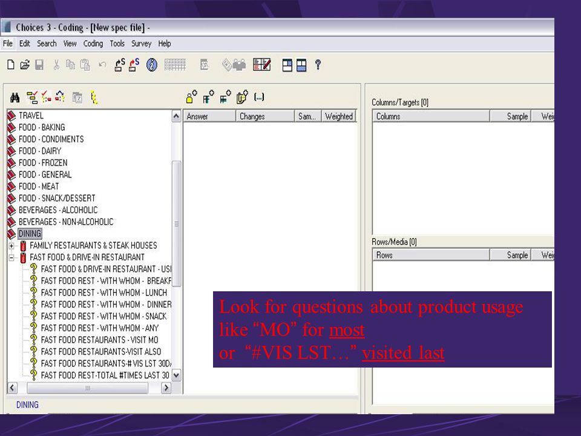The width and height of the screenshot is (581, 436).
Task: Open the File menu
Action: [x=8, y=44]
